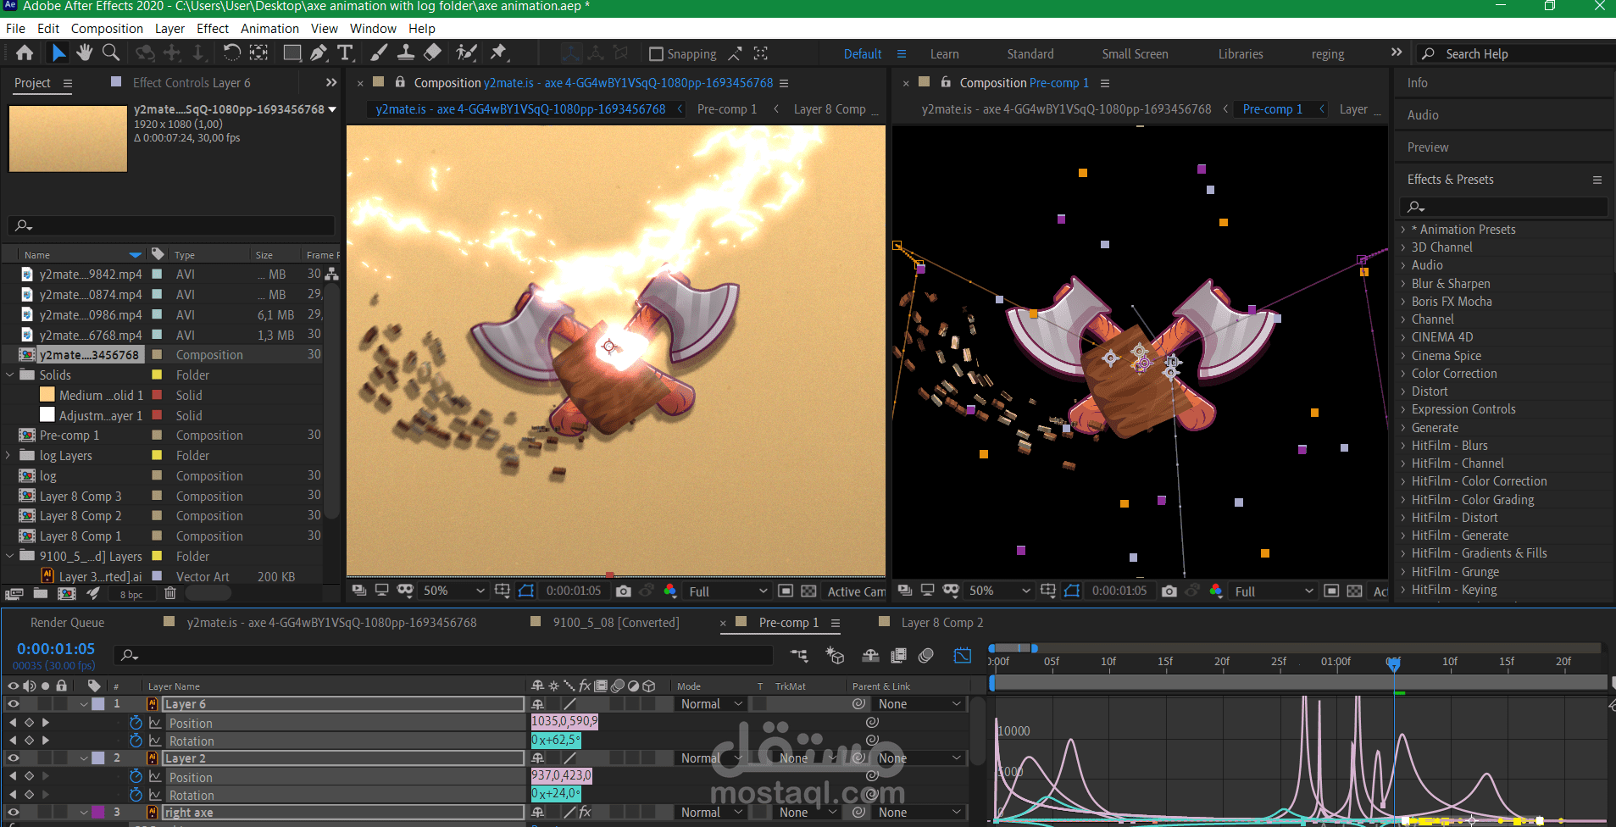
Task: Select the Type tool
Action: point(345,53)
